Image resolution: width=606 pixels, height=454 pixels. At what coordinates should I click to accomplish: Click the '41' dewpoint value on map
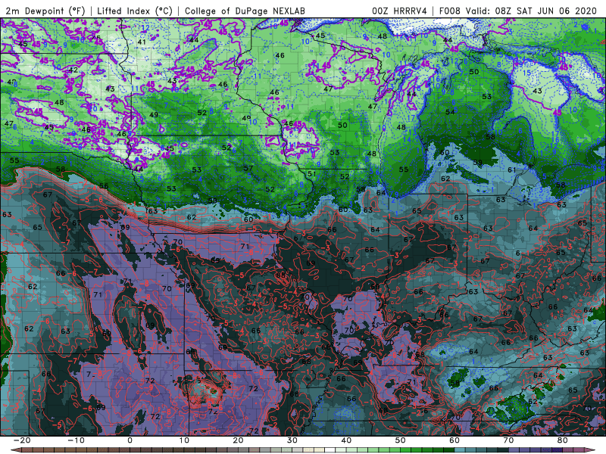[142, 42]
